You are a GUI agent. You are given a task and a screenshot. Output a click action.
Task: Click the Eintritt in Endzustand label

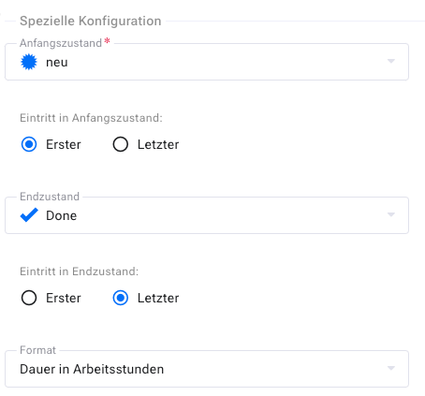(x=79, y=271)
